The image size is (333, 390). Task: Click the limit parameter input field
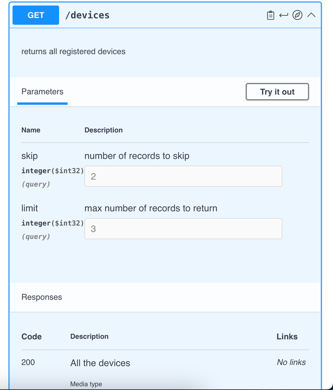click(183, 228)
